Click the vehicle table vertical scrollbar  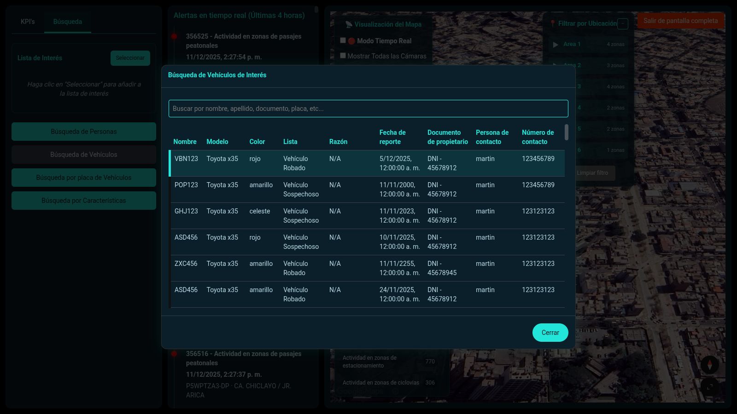(567, 132)
